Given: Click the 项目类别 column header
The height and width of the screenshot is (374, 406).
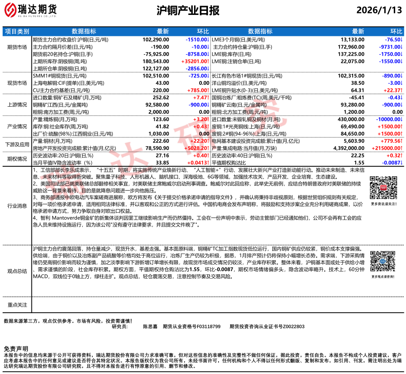Looking at the screenshot, I should [x=17, y=31].
